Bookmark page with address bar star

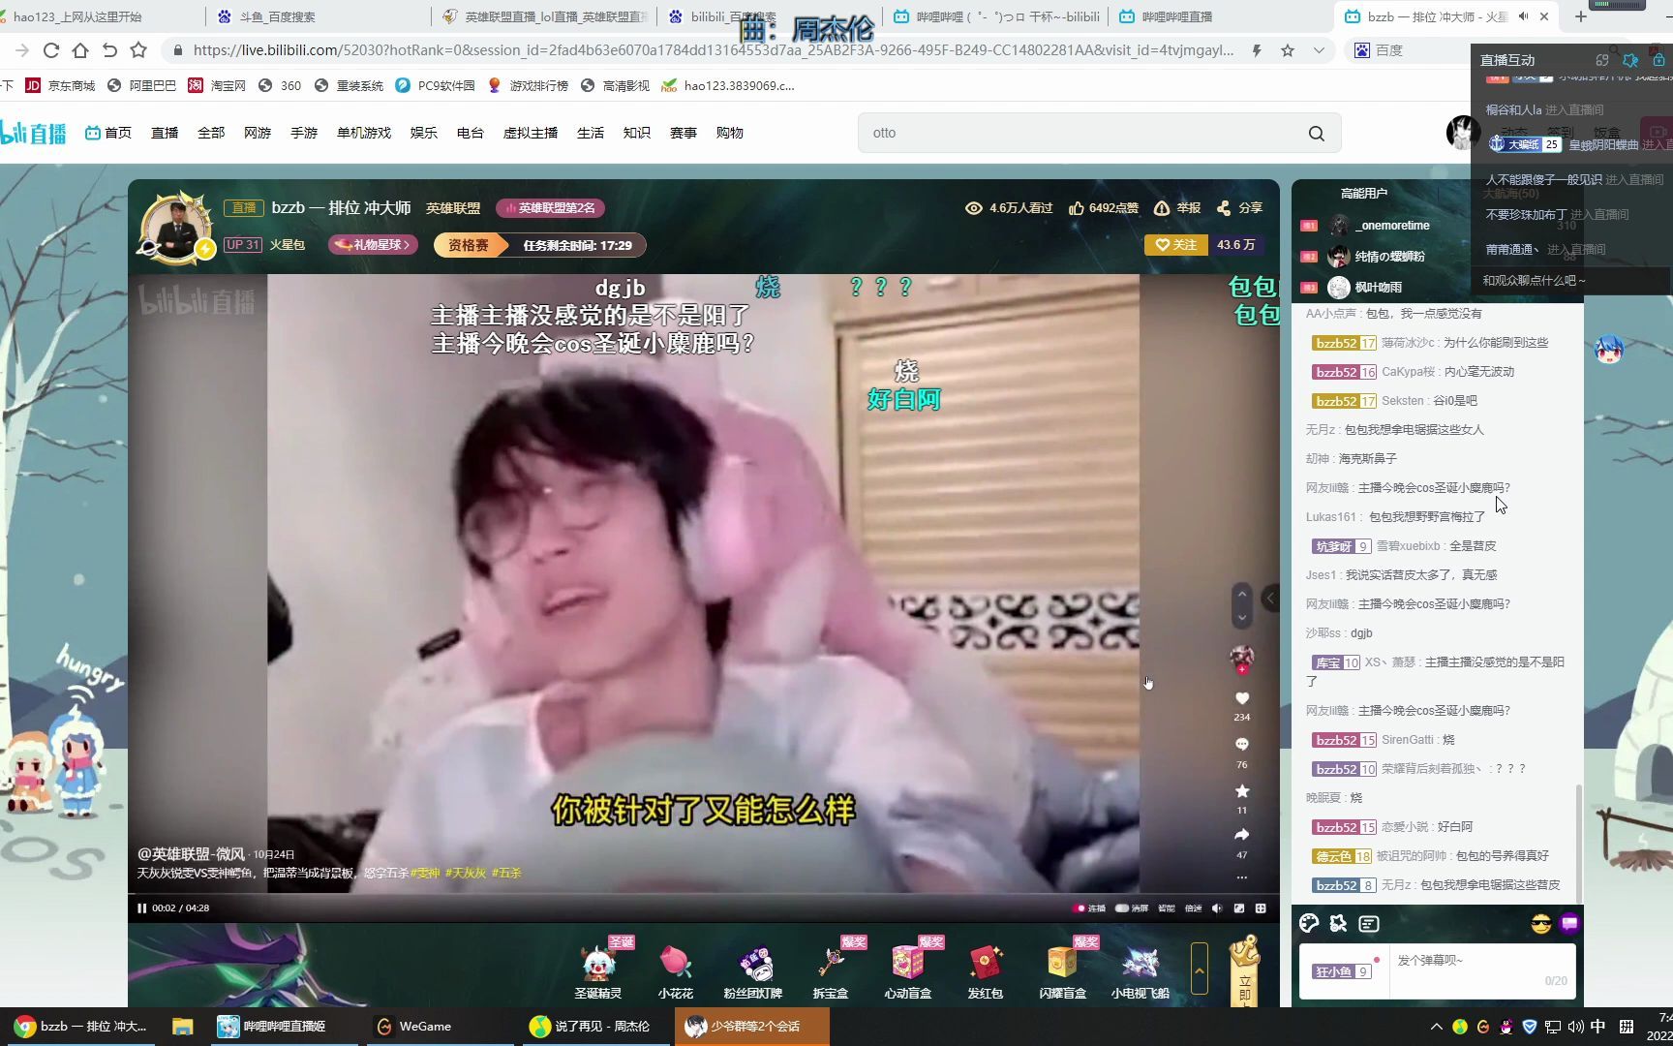1288,50
